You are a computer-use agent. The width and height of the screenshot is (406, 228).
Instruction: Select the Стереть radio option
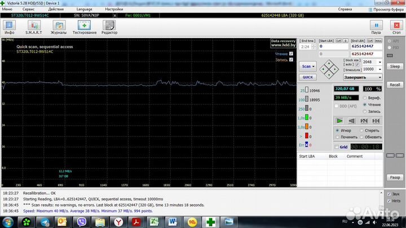pos(361,130)
